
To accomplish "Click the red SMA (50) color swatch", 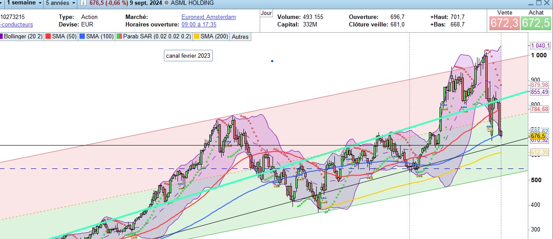I will [49, 37].
